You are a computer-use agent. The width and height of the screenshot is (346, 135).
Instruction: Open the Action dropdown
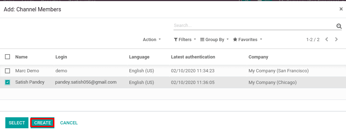(x=152, y=40)
